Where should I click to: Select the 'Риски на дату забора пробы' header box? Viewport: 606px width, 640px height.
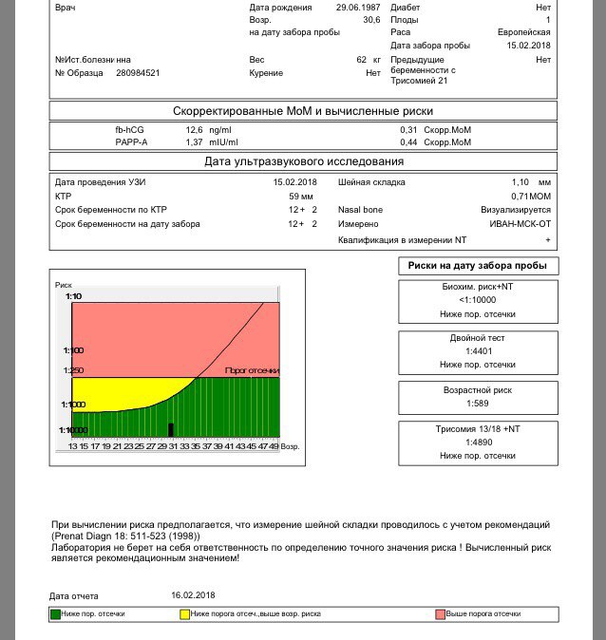pyautogui.click(x=477, y=266)
